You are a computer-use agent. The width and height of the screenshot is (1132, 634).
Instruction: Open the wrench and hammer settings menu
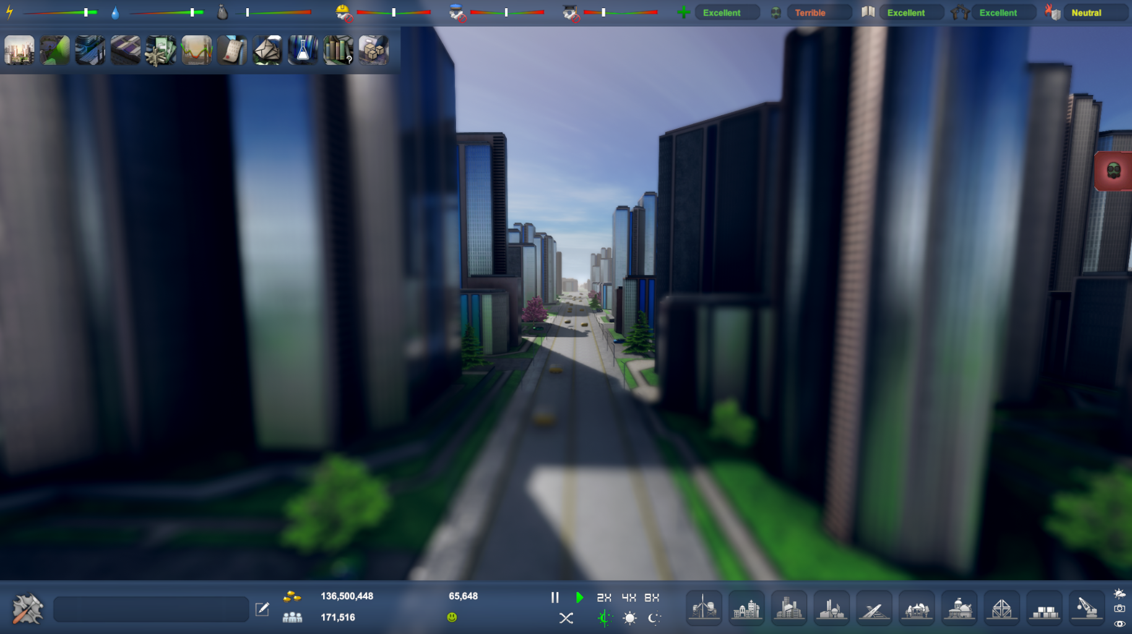click(27, 609)
